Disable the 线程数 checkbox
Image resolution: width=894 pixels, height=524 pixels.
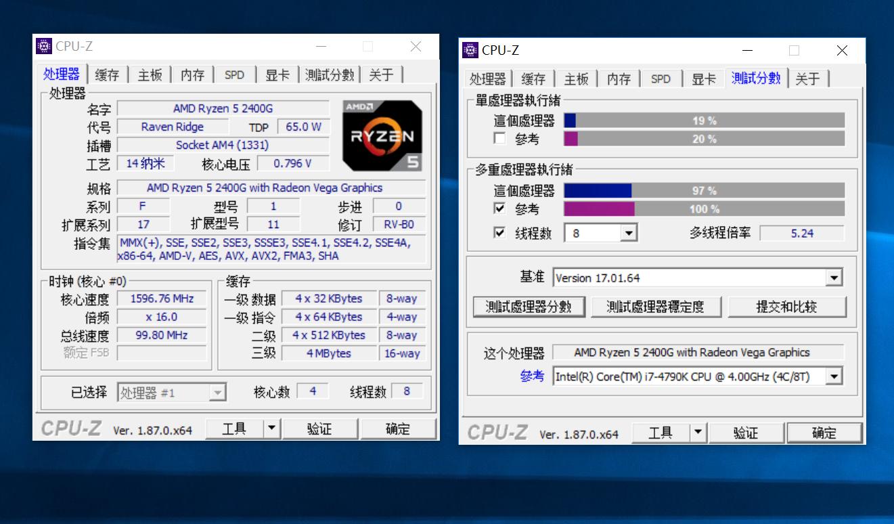(x=500, y=232)
